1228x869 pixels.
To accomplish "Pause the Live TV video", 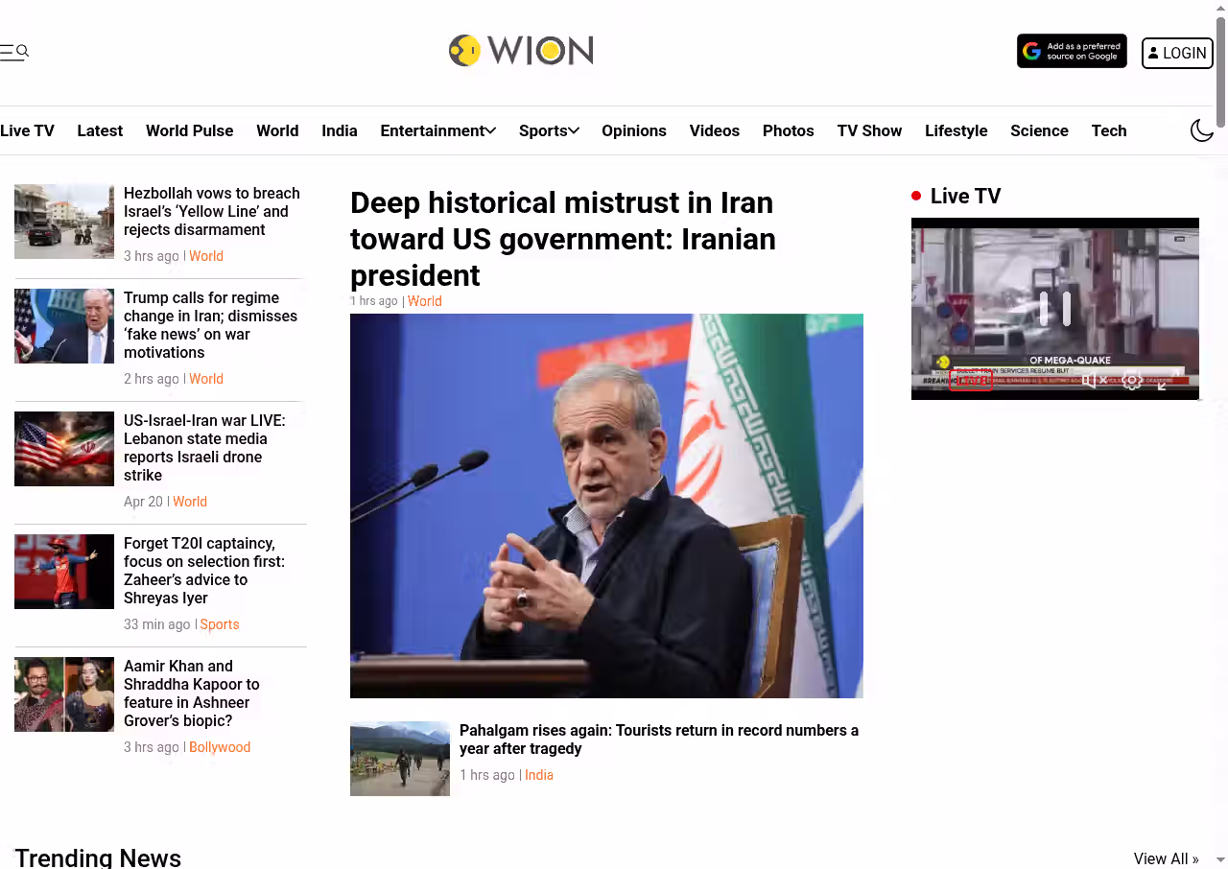I will tap(1055, 309).
